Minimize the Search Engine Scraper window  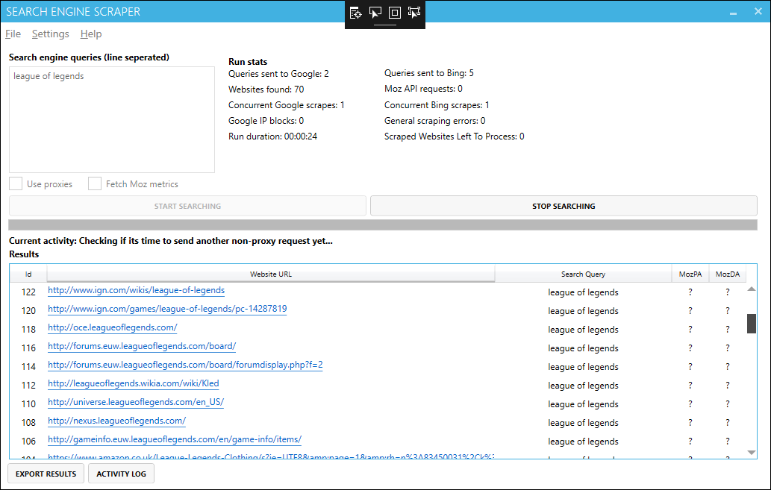pyautogui.click(x=733, y=12)
